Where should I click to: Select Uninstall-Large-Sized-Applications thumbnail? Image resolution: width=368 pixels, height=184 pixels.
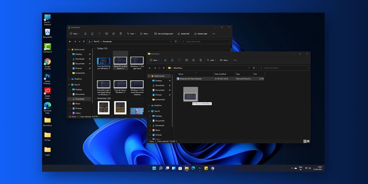coord(104,88)
